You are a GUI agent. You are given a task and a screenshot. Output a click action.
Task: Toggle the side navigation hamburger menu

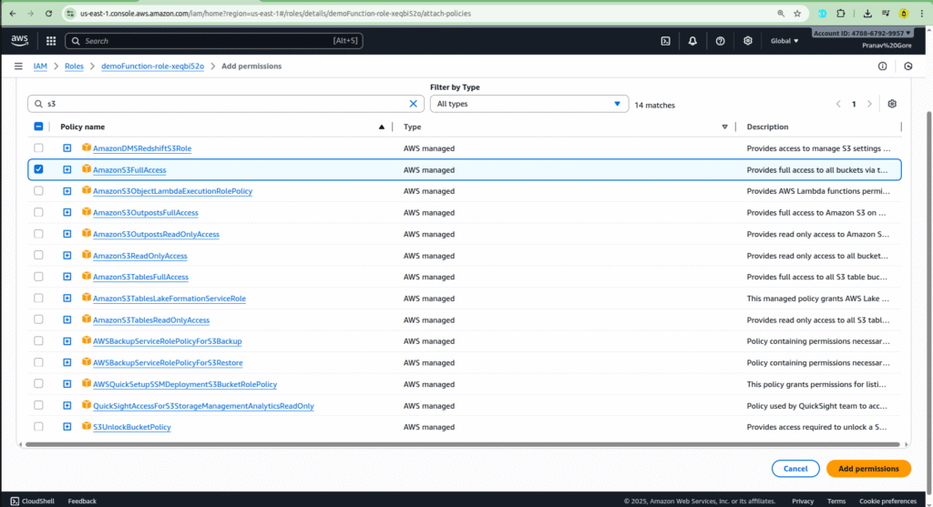pos(18,66)
